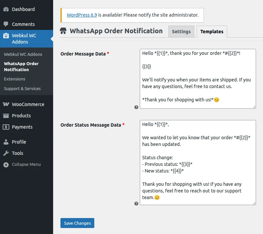
Task: Open the Extensions submenu link
Action: click(x=15, y=79)
